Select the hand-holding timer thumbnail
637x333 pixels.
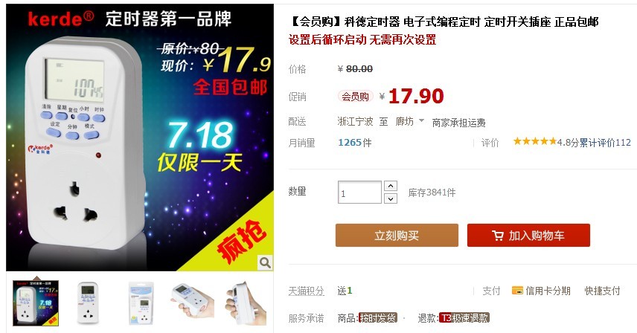coord(193,301)
